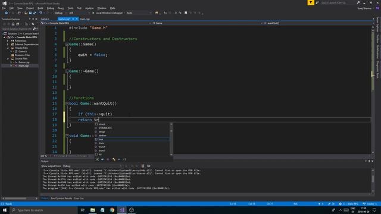
Task: Click the feedback notification flag icon
Action: pos(311,2)
